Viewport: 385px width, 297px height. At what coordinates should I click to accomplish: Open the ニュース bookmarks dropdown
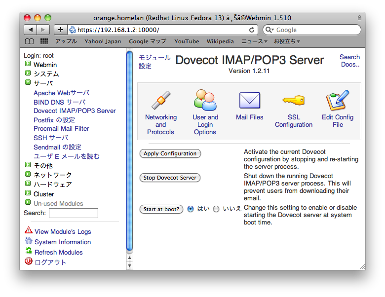point(254,41)
